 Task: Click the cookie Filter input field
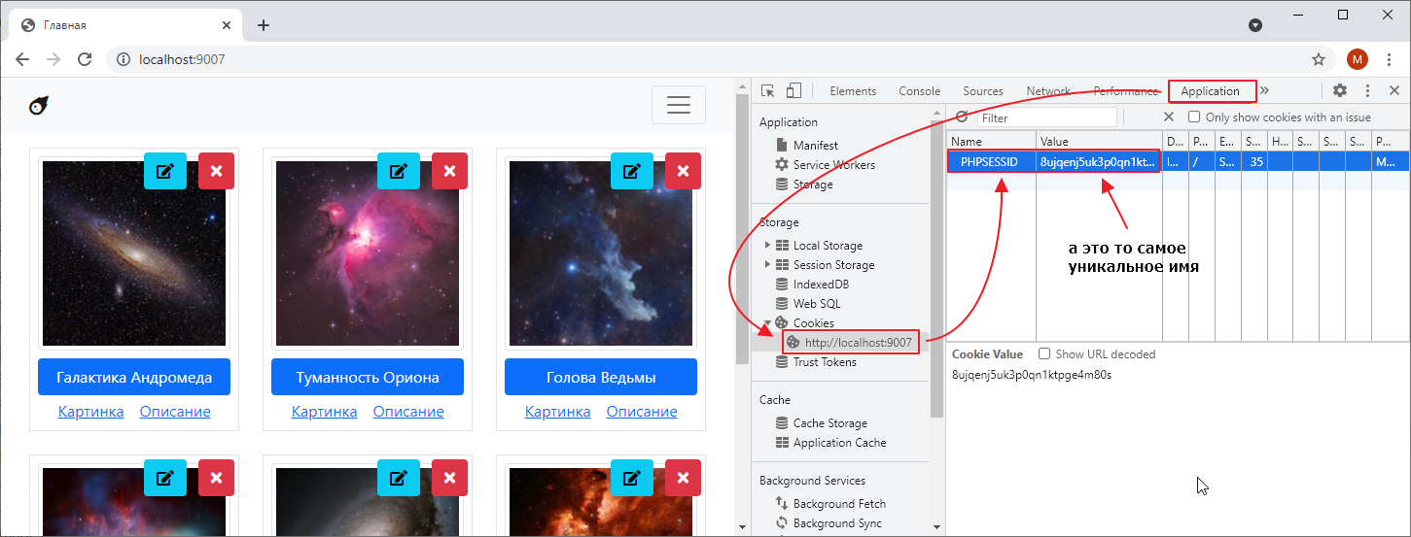[x=1046, y=117]
